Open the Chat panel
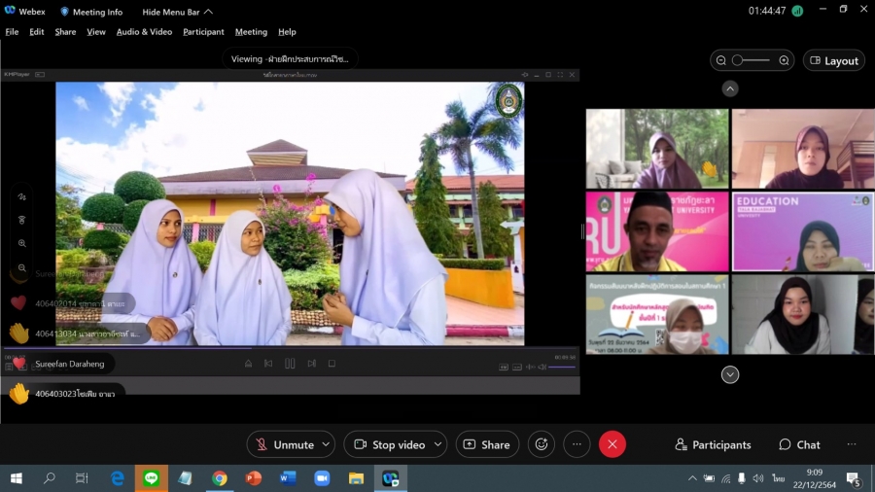This screenshot has width=875, height=492. click(x=799, y=444)
